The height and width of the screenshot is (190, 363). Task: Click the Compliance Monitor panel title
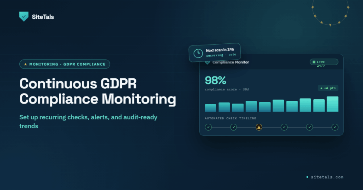[x=231, y=62]
